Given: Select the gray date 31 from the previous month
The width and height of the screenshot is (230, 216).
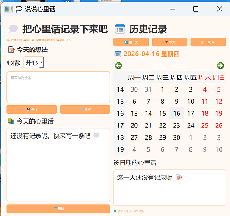Looking at the screenshot, I should [148, 89].
